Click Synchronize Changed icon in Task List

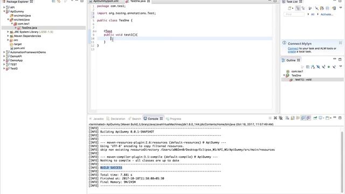(x=322, y=9)
